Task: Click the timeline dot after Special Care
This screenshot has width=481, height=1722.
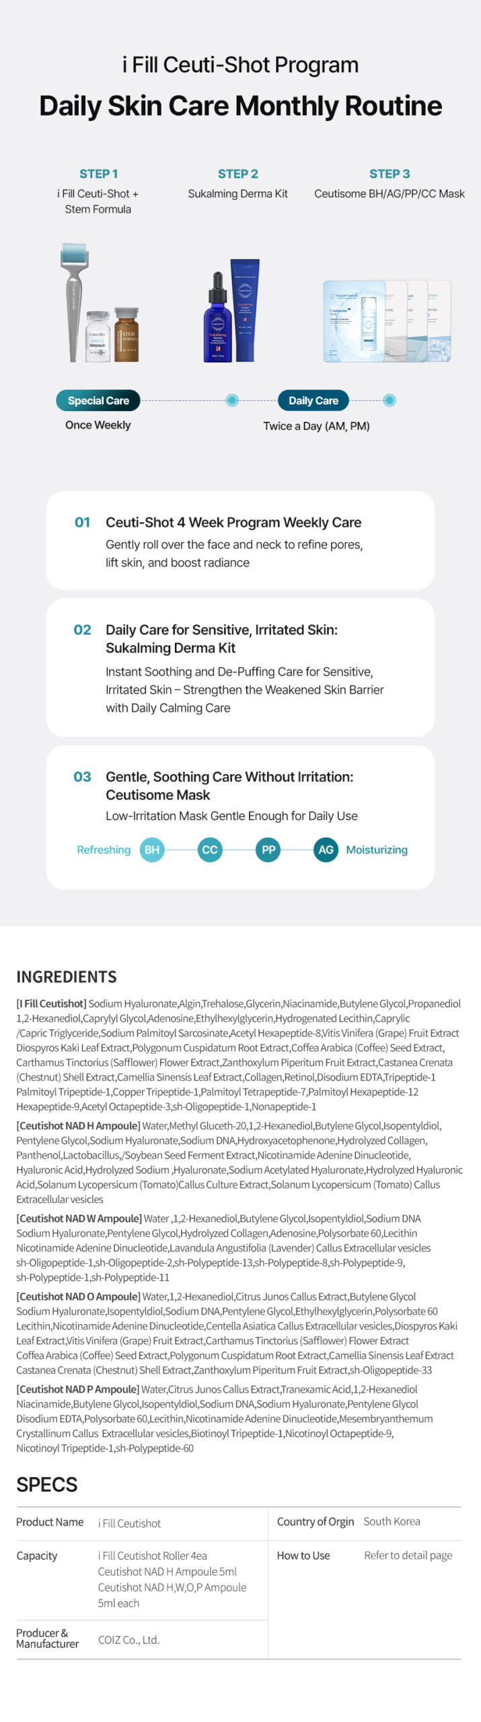Action: (x=232, y=400)
